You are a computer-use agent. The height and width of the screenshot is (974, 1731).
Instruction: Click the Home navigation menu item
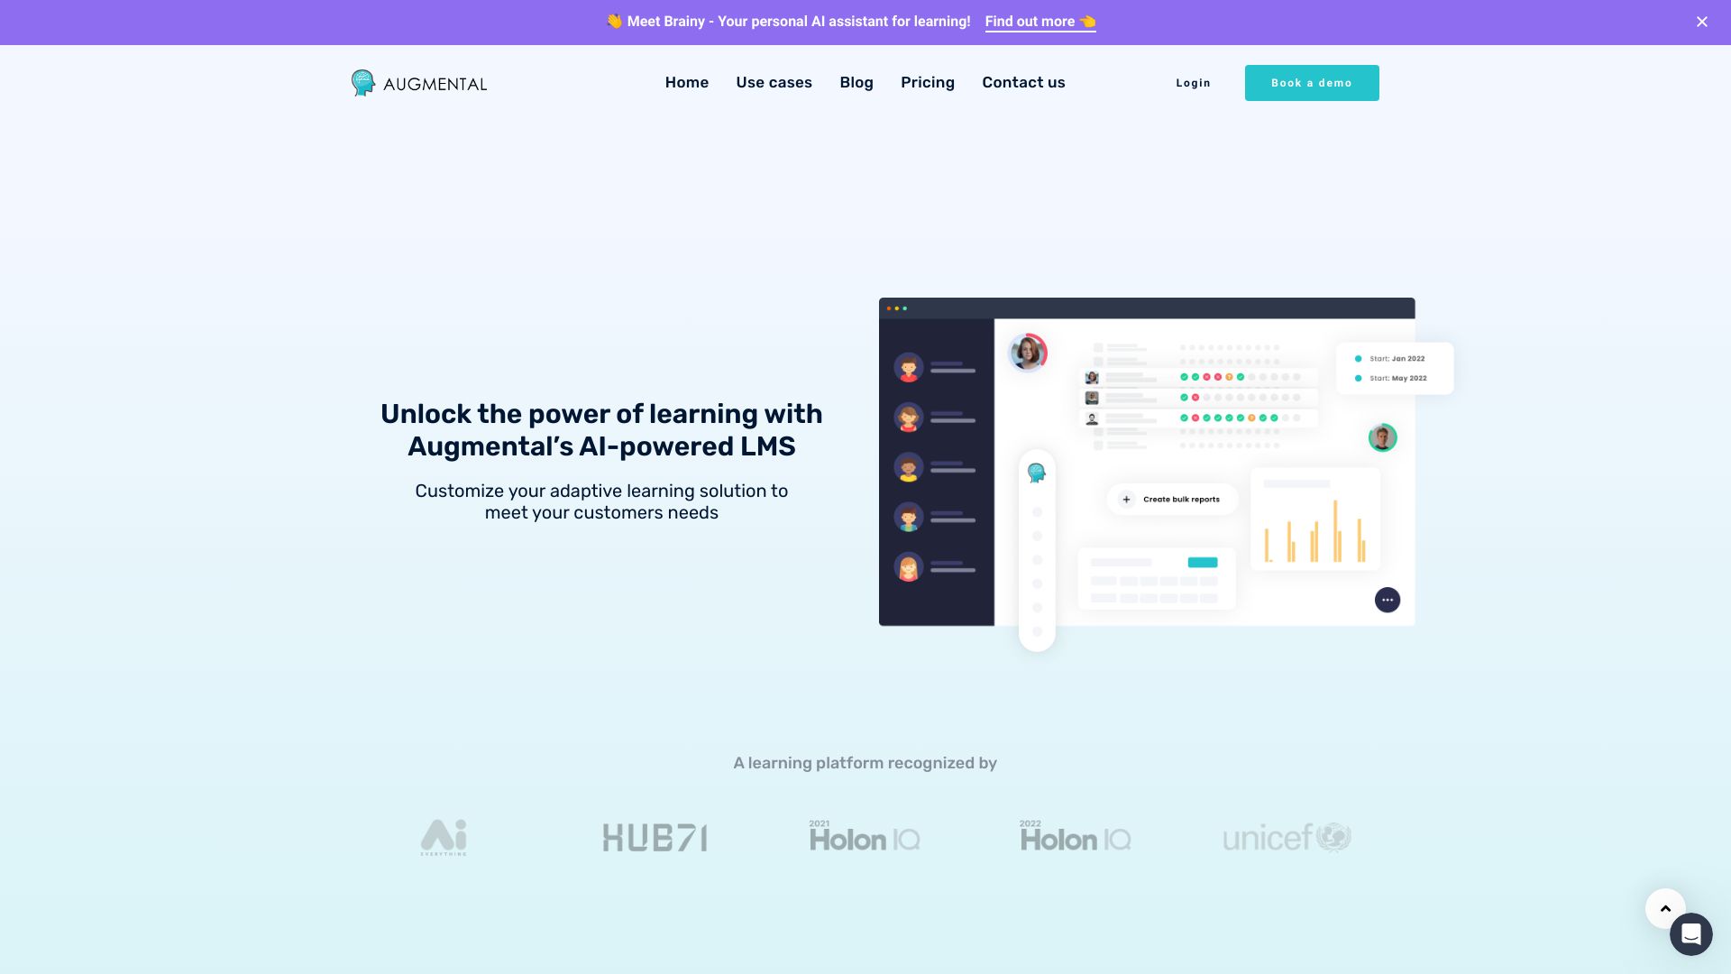pos(686,82)
